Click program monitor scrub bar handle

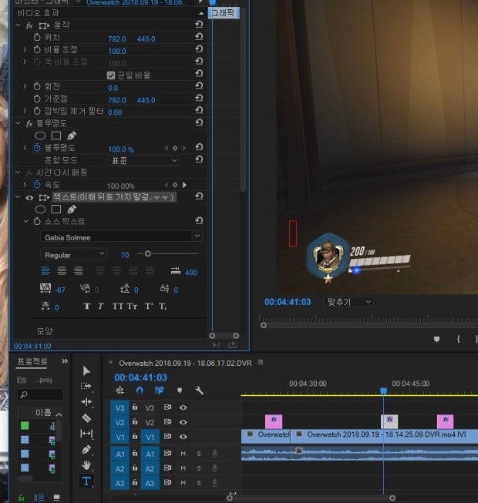[x=264, y=325]
